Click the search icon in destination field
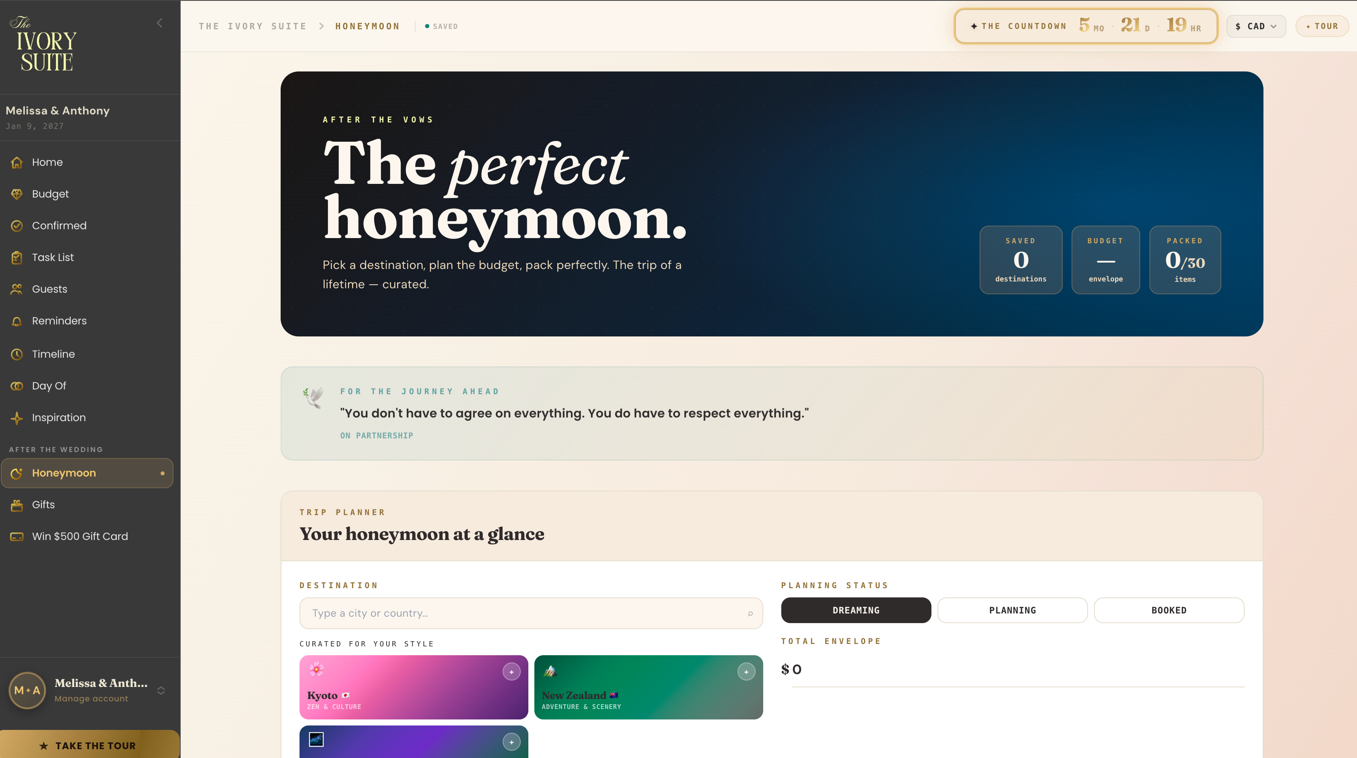This screenshot has width=1357, height=758. (750, 613)
